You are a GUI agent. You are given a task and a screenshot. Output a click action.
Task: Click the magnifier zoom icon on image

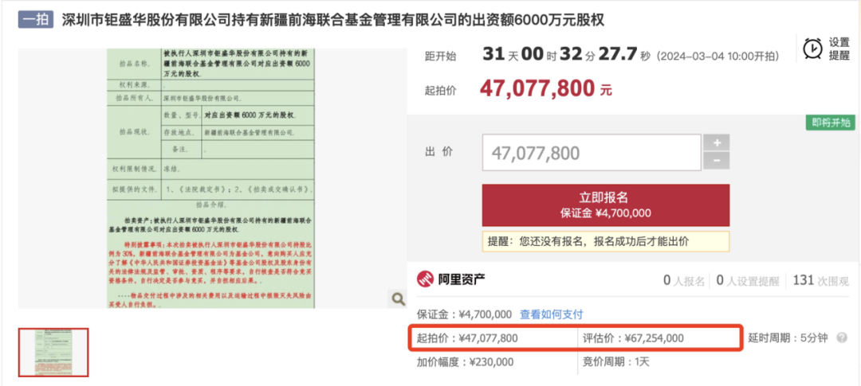(x=398, y=298)
